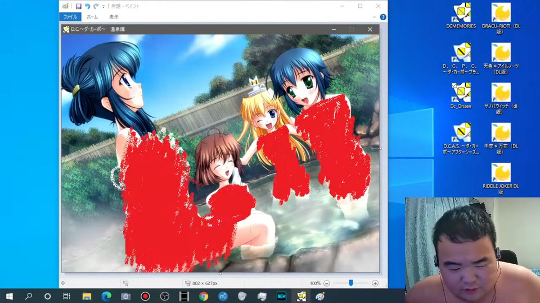Click the webcam overlay in the bottom-right corner
This screenshot has width=540, height=303.
pyautogui.click(x=472, y=250)
